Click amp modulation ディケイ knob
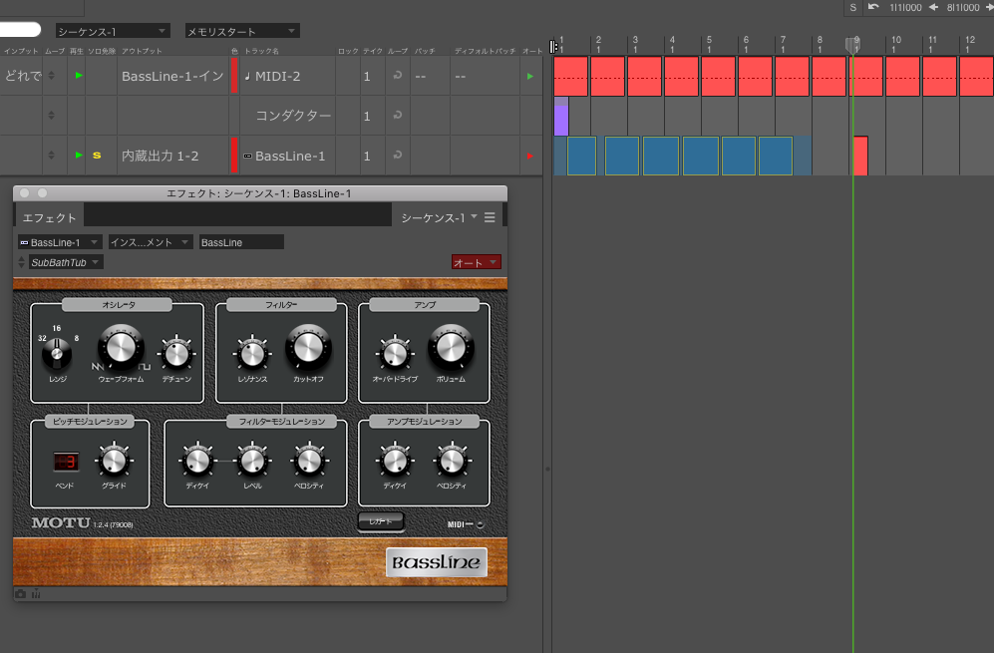Screen dimensions: 994x653 coord(394,461)
